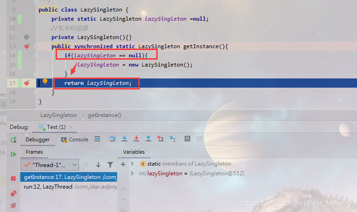The height and width of the screenshot is (212, 357).
Task: Toggle the breakpoint on line 17
Action: [x=27, y=83]
